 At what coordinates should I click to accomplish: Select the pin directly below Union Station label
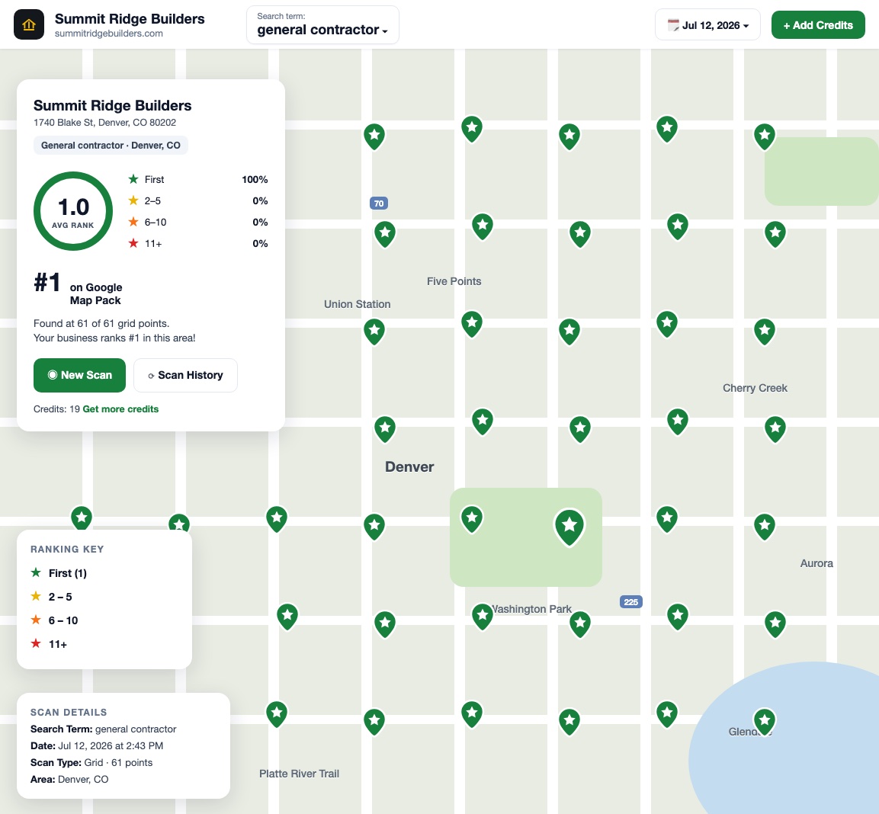pyautogui.click(x=374, y=332)
